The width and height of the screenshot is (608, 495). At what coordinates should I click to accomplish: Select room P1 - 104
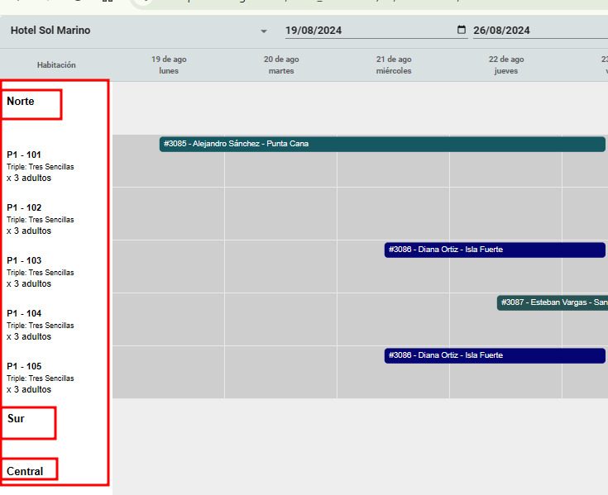pos(24,313)
